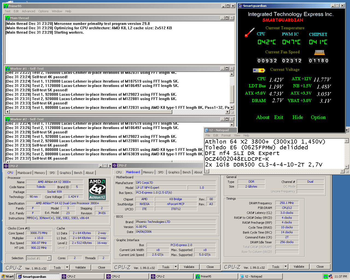350x280 pixels.
Task: Click Close button in right CPU-Z window
Action: click(x=320, y=267)
